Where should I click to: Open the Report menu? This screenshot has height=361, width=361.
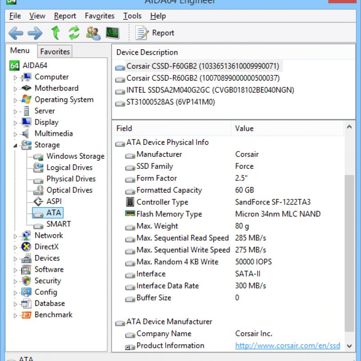[x=65, y=16]
